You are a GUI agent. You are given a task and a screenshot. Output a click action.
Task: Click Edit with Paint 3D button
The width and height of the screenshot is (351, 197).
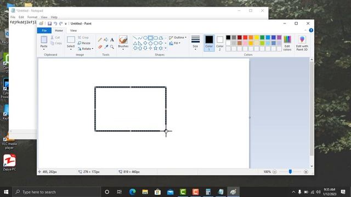pos(302,43)
